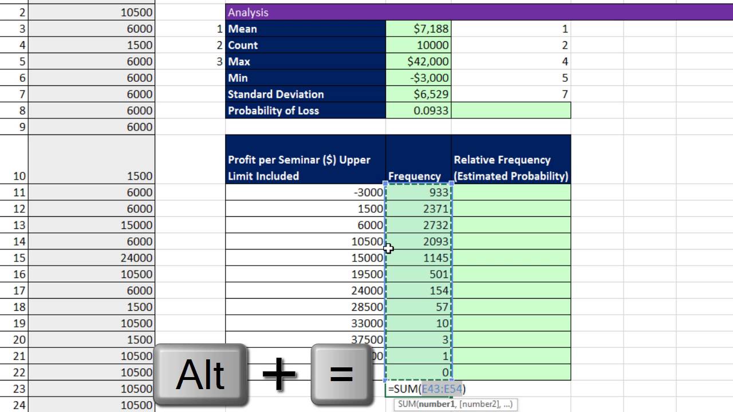733x412 pixels.
Task: Select row header 5
Action: tap(14, 61)
